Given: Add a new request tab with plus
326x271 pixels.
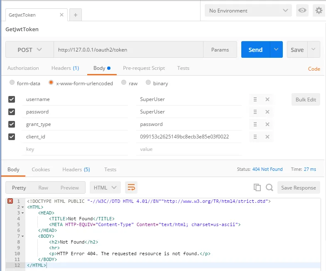Looking at the screenshot, I should 76,15.
